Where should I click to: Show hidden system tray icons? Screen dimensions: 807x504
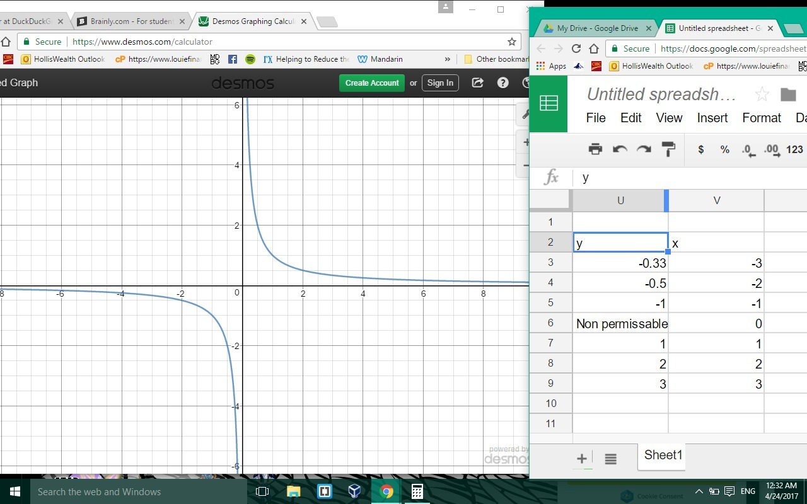tap(699, 491)
